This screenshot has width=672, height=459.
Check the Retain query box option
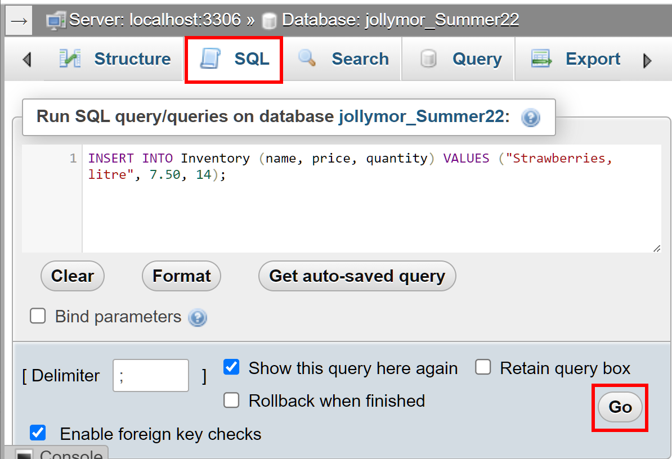coord(483,367)
